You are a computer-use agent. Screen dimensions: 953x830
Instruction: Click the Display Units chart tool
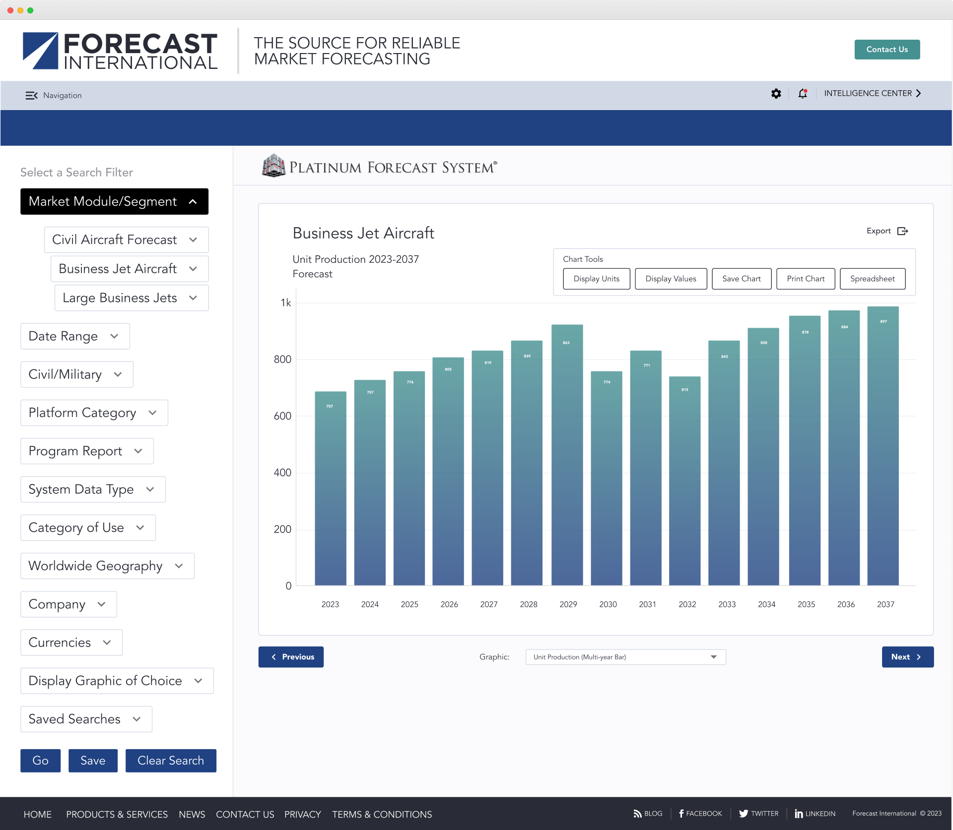597,279
